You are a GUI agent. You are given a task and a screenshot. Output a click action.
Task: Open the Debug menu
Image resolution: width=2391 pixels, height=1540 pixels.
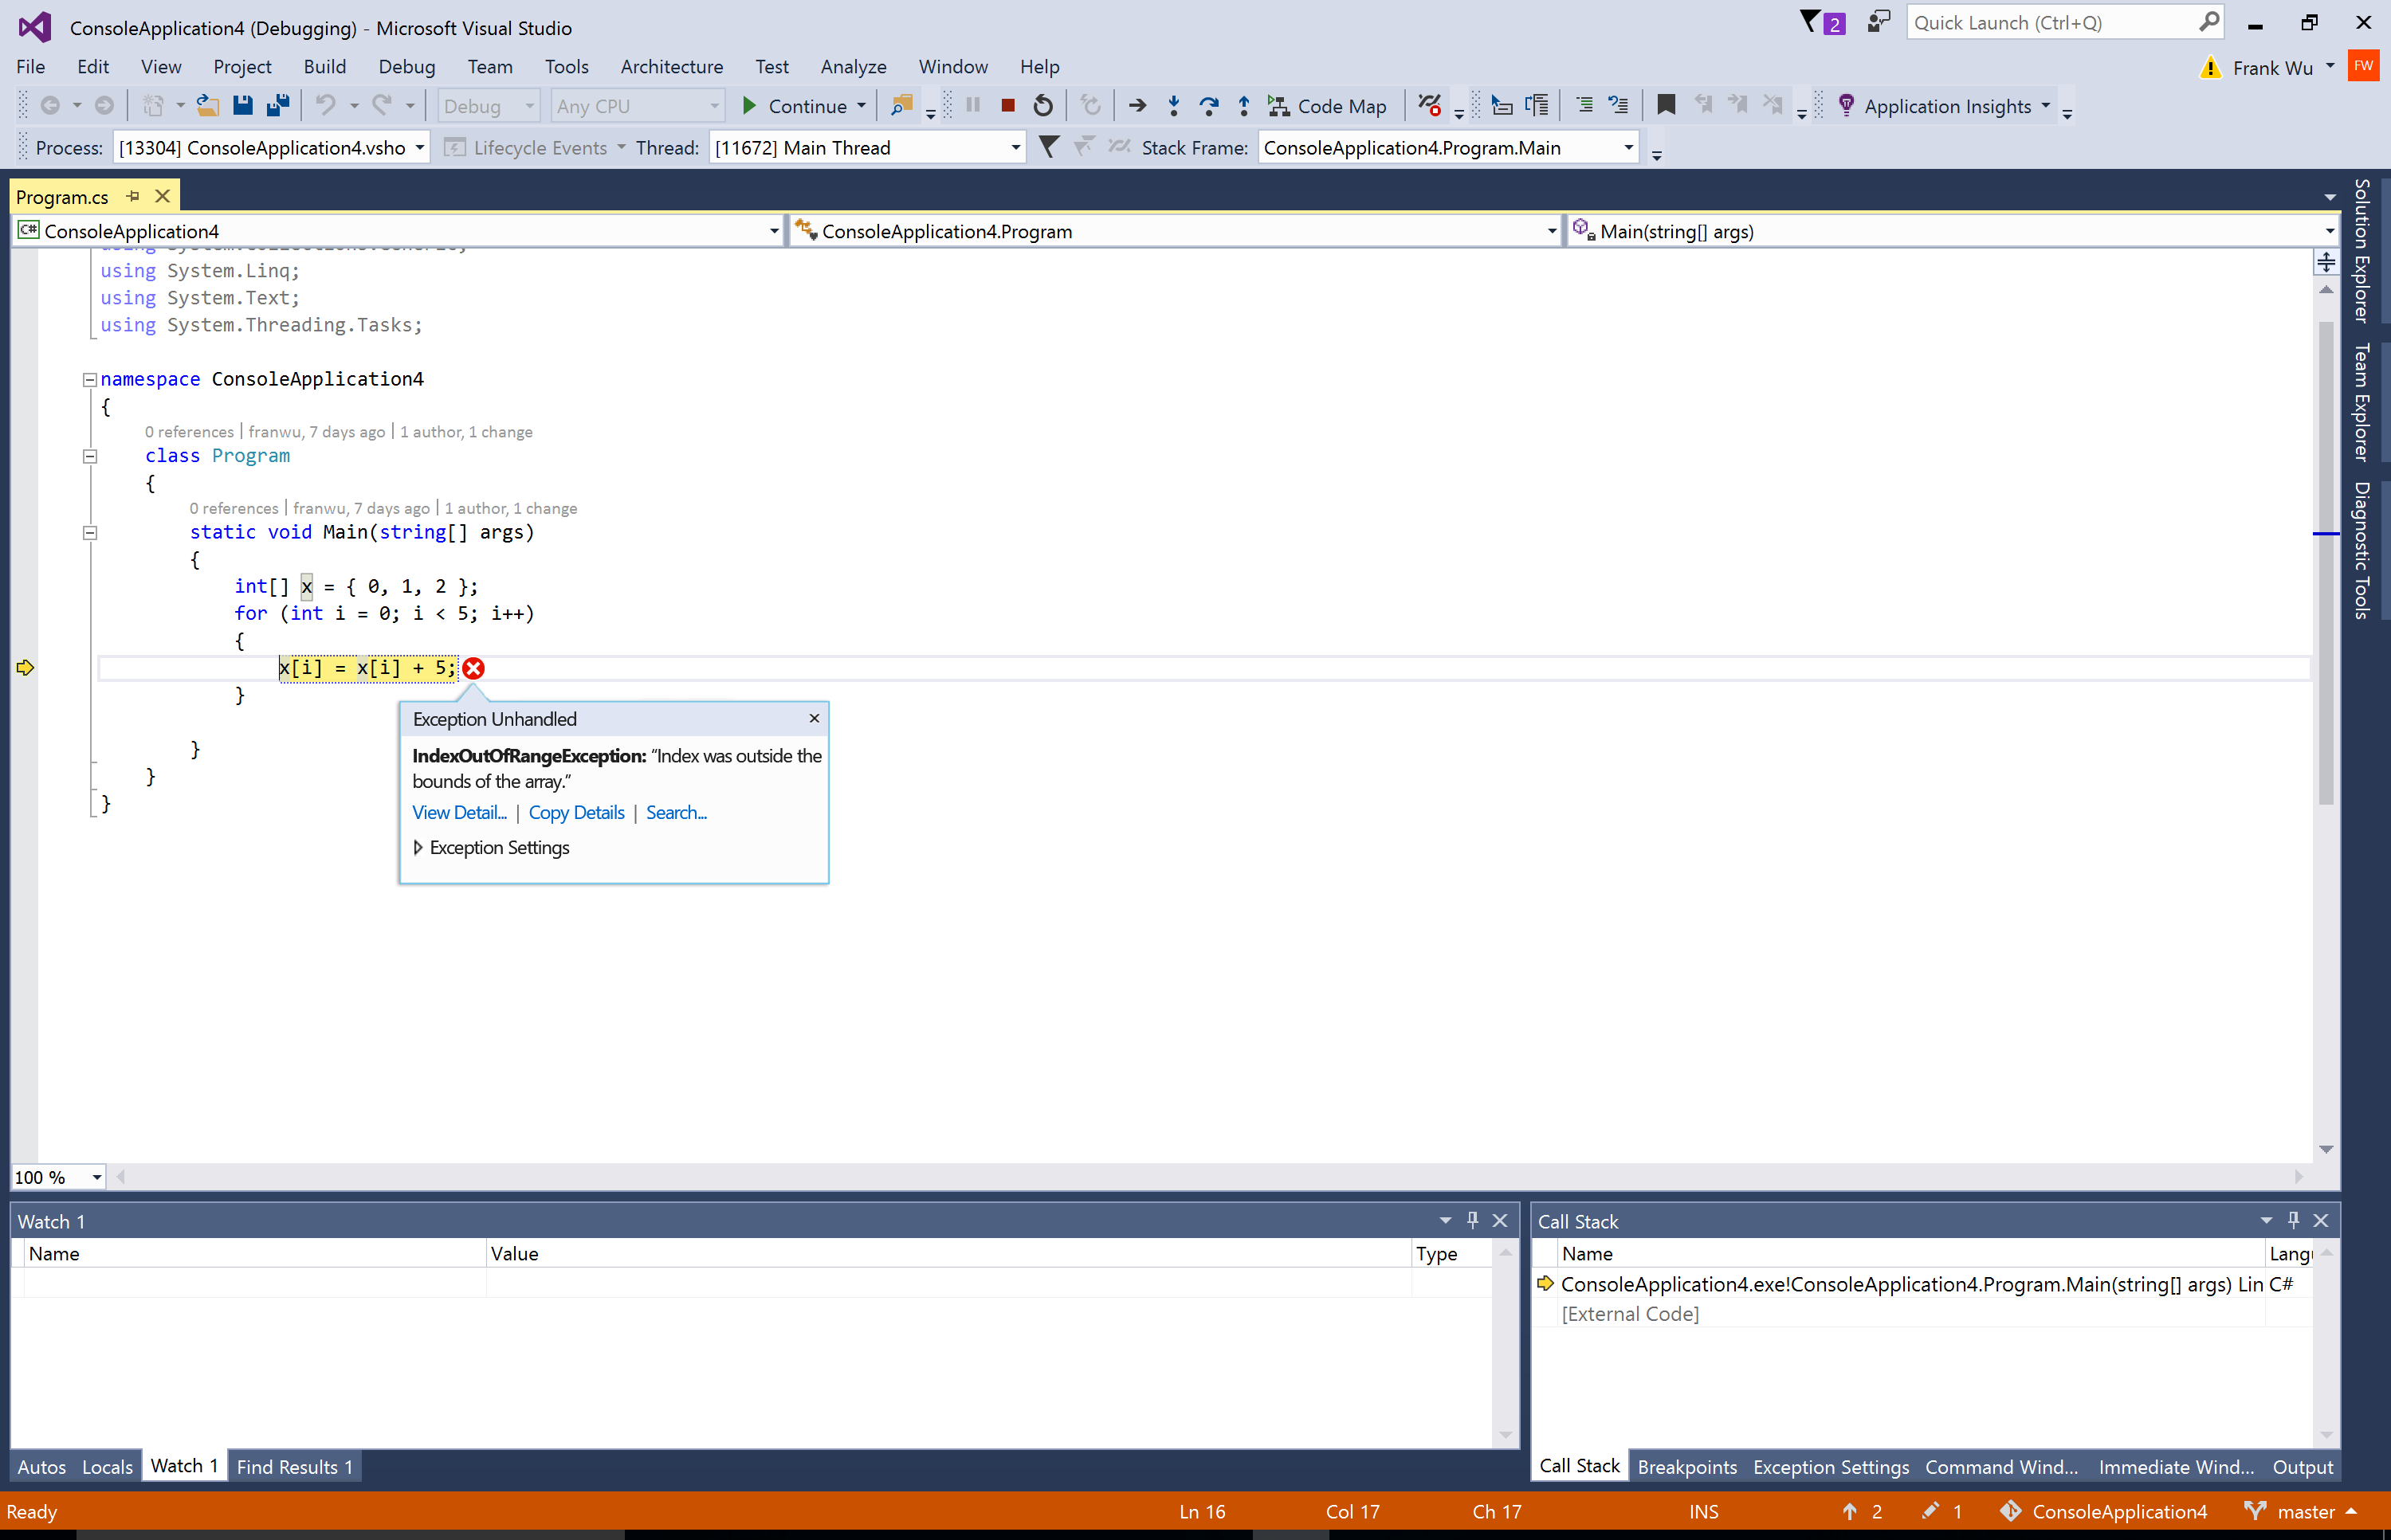[x=406, y=67]
